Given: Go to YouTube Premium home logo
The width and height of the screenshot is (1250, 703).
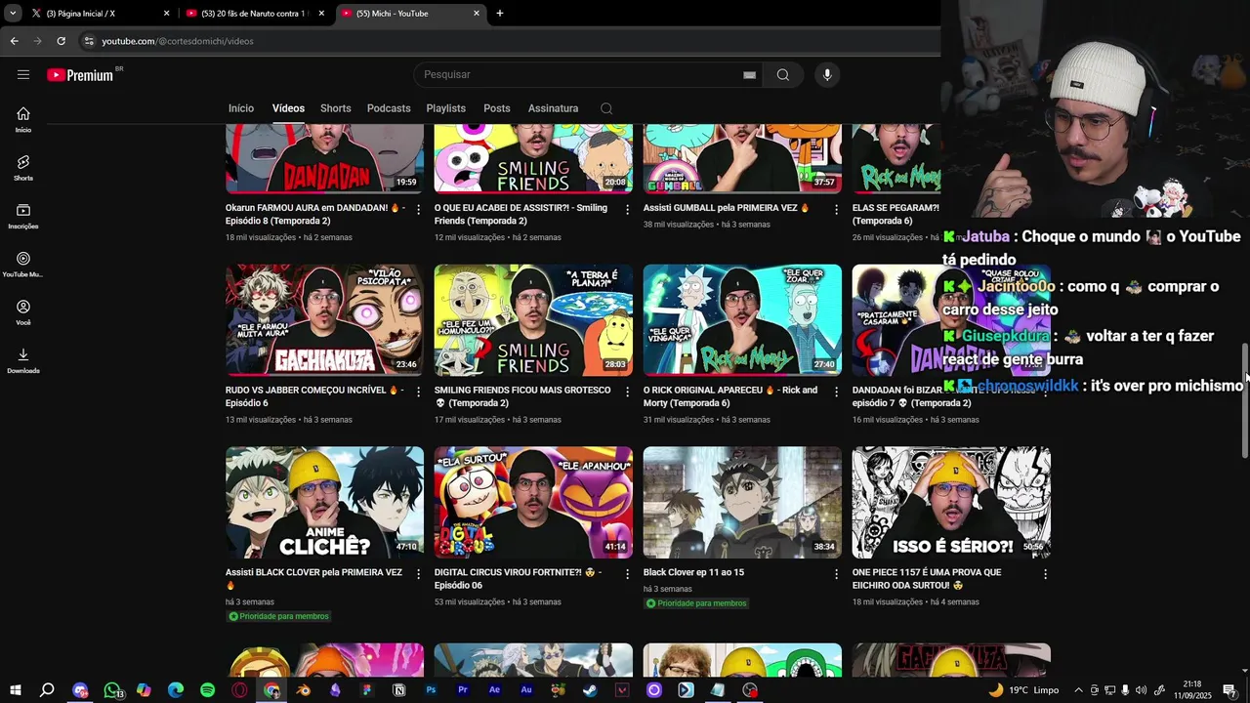Looking at the screenshot, I should pyautogui.click(x=80, y=75).
